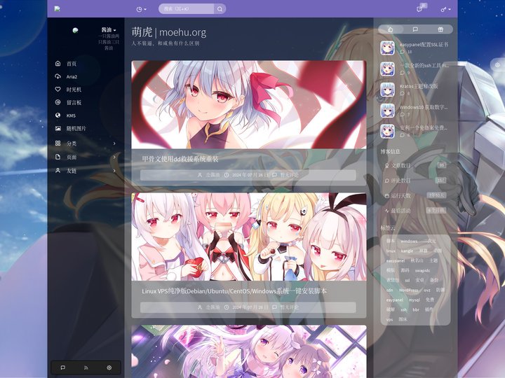This screenshot has width=505, height=378.
Task: Select the WordPress tag in tag cloud
Action: click(408, 290)
